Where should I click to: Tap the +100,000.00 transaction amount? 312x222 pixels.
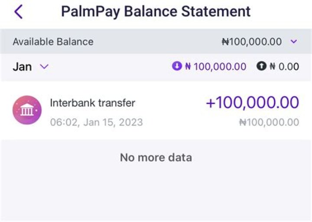[252, 103]
